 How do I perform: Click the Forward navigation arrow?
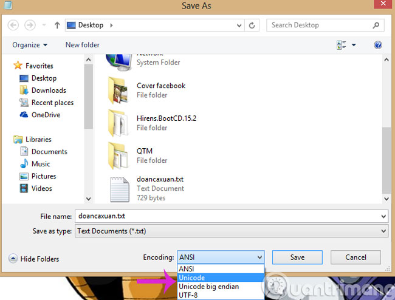coord(30,25)
